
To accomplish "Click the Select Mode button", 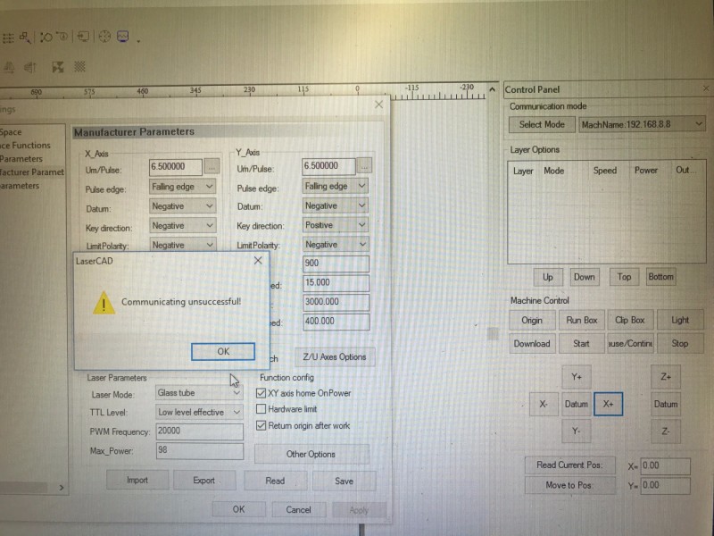I will [542, 125].
